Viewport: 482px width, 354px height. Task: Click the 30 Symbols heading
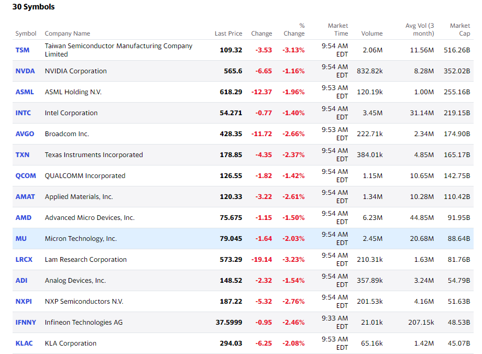(34, 7)
